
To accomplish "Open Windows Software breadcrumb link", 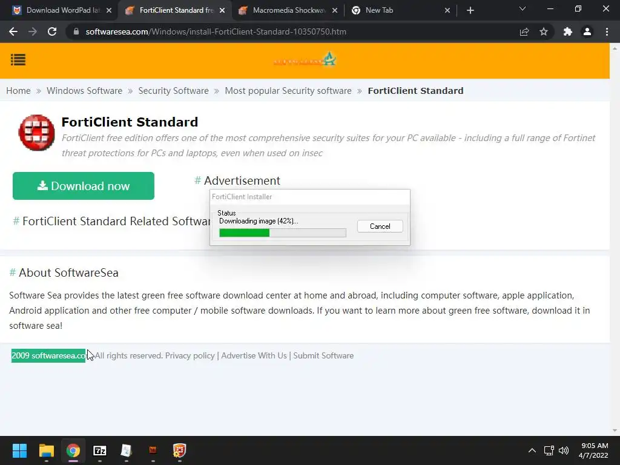I will pyautogui.click(x=84, y=91).
